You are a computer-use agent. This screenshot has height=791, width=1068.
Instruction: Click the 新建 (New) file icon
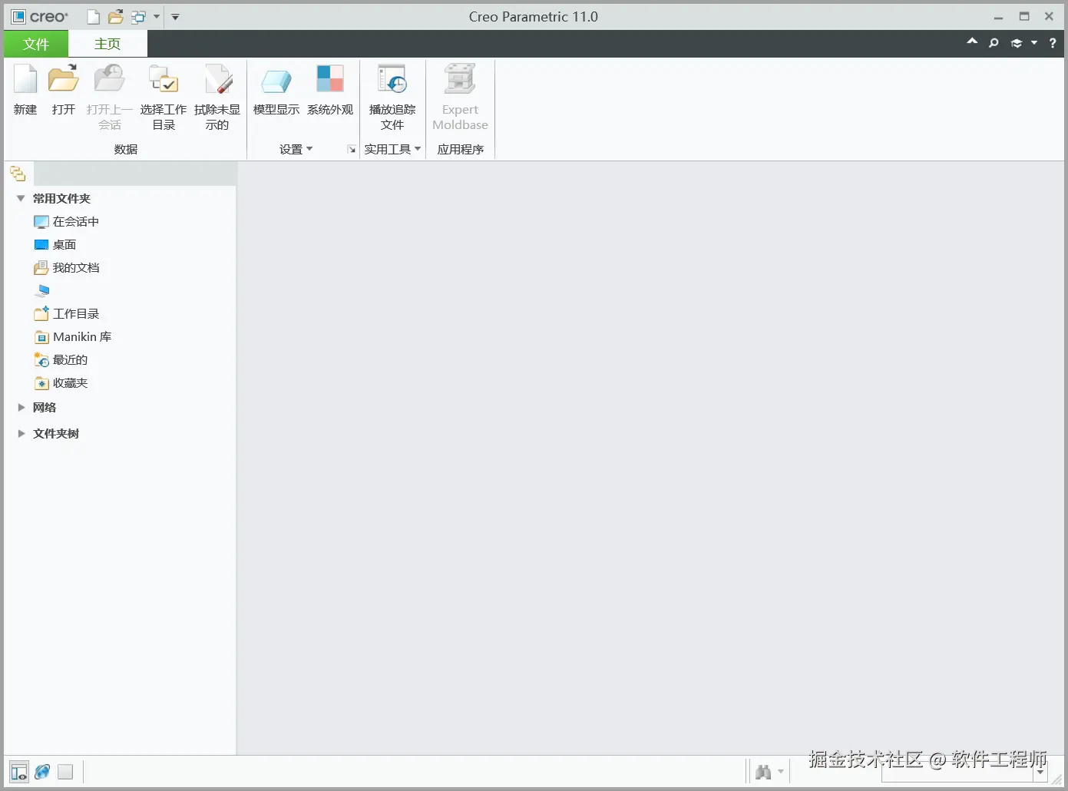(25, 90)
